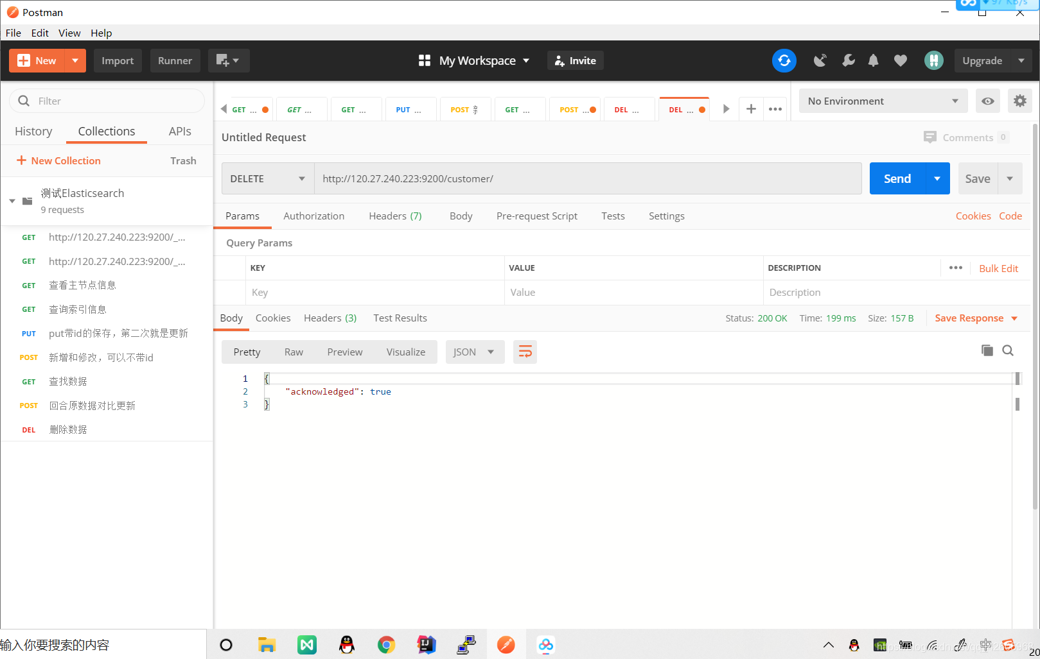Select the 查找数据 GET request
Image resolution: width=1040 pixels, height=659 pixels.
click(x=107, y=382)
